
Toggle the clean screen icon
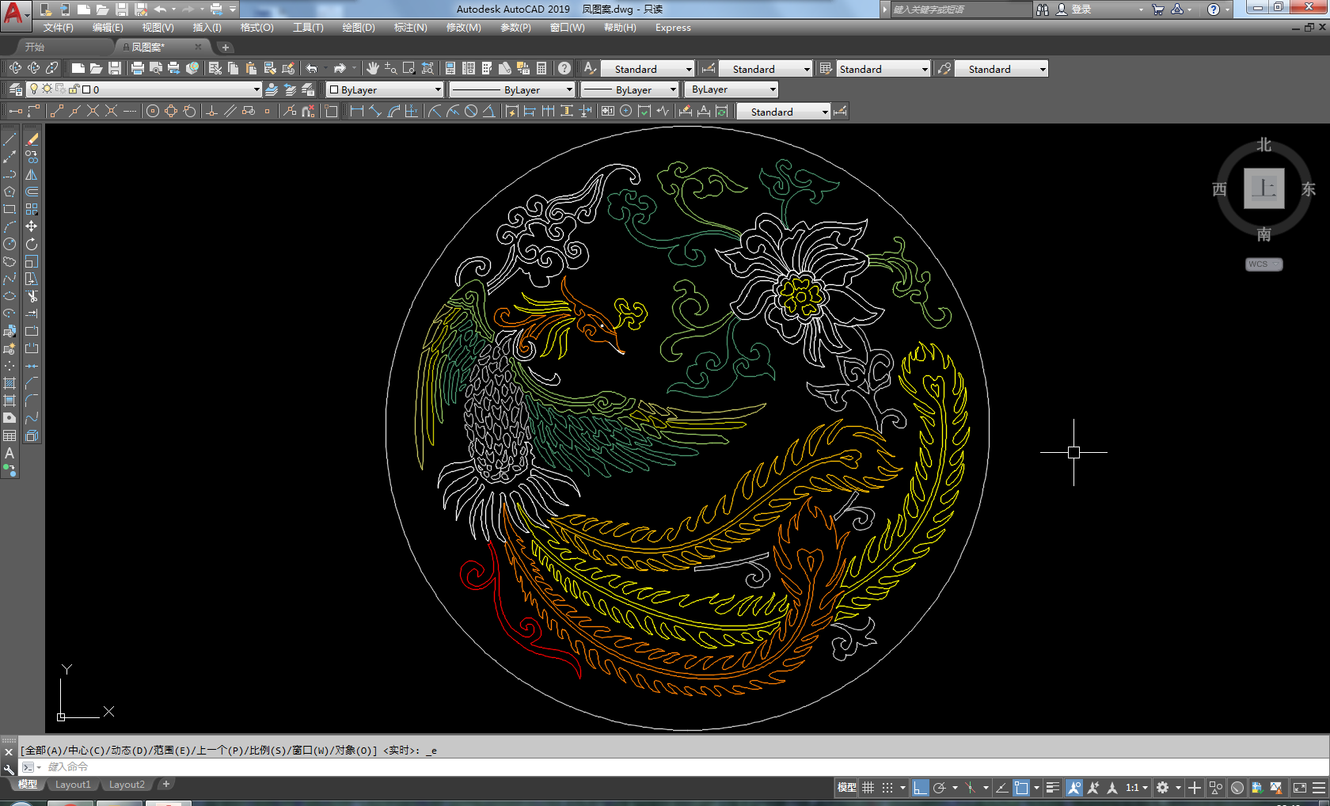point(1300,788)
